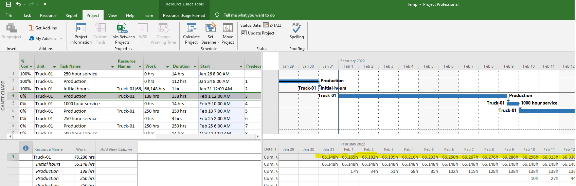Screen dimensions: 576x186
Task: Open the Status Date calendar icon
Action: coord(266,25)
